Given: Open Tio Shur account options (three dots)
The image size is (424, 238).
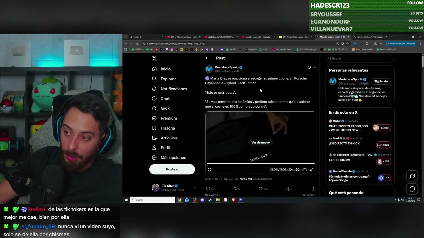Looking at the screenshot, I should pos(196,188).
